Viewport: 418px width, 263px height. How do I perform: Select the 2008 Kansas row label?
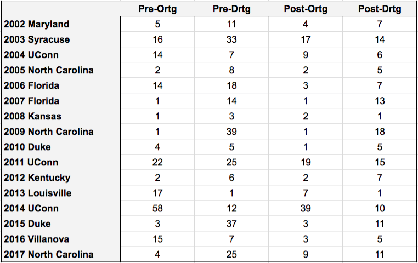[x=32, y=116]
